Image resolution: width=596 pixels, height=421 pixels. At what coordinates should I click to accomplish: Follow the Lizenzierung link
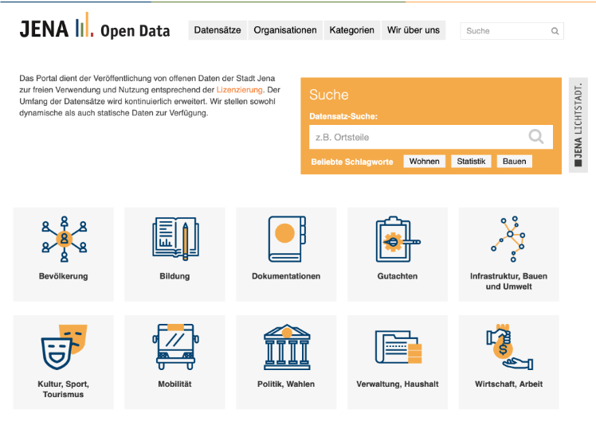240,90
